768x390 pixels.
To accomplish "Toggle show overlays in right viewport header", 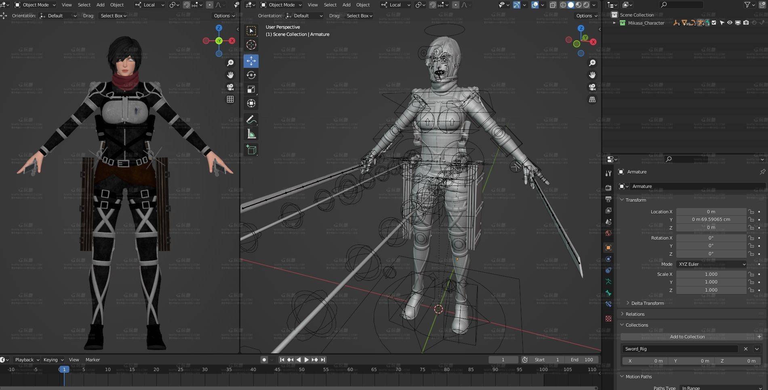I will pyautogui.click(x=535, y=5).
